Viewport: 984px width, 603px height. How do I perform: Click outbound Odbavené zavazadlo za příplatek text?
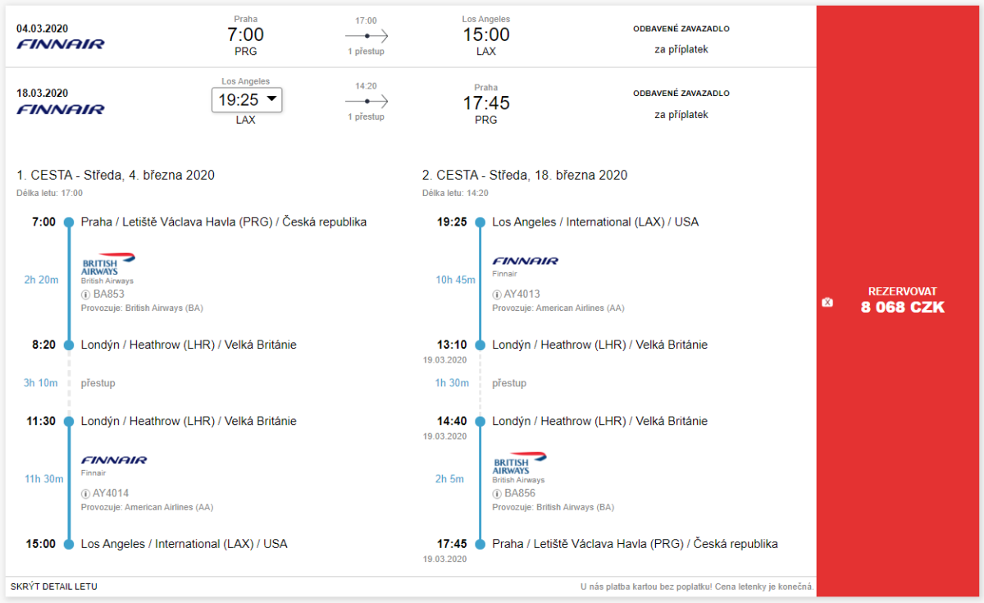pos(681,39)
